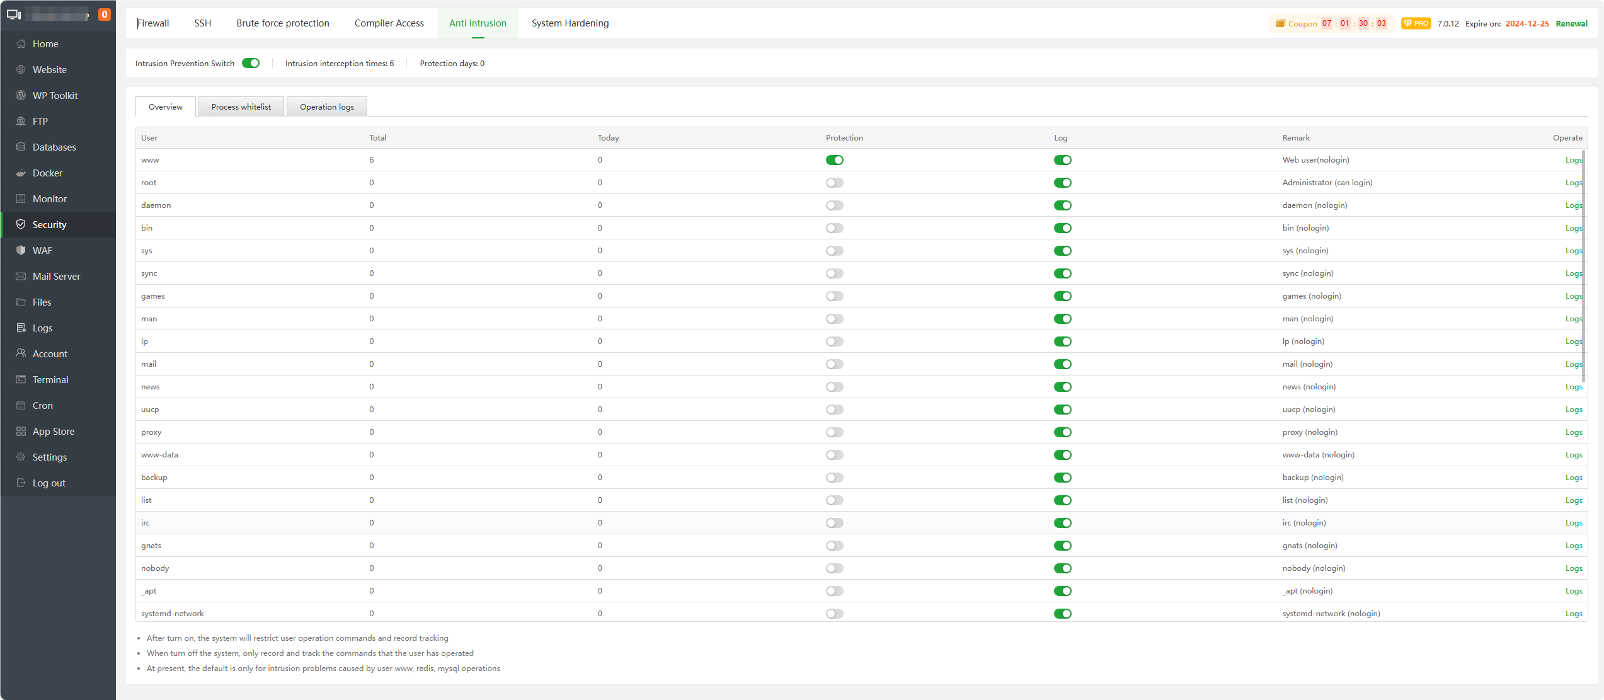Image resolution: width=1604 pixels, height=700 pixels.
Task: Click the Monitor chart icon
Action: coord(21,198)
